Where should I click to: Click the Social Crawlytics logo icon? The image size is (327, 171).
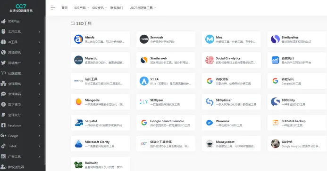tap(210, 60)
